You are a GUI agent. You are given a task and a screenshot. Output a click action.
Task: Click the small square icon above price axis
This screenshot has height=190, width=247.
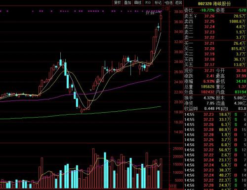[x=167, y=8]
